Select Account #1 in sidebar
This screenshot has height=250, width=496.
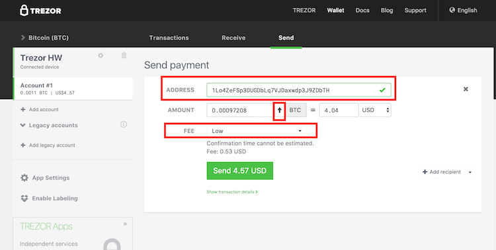click(x=73, y=89)
